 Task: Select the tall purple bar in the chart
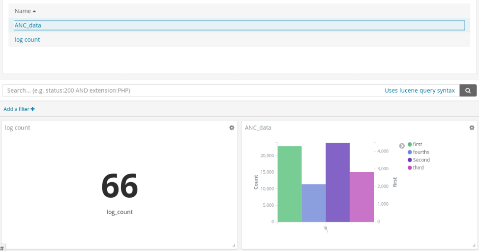[x=337, y=182]
